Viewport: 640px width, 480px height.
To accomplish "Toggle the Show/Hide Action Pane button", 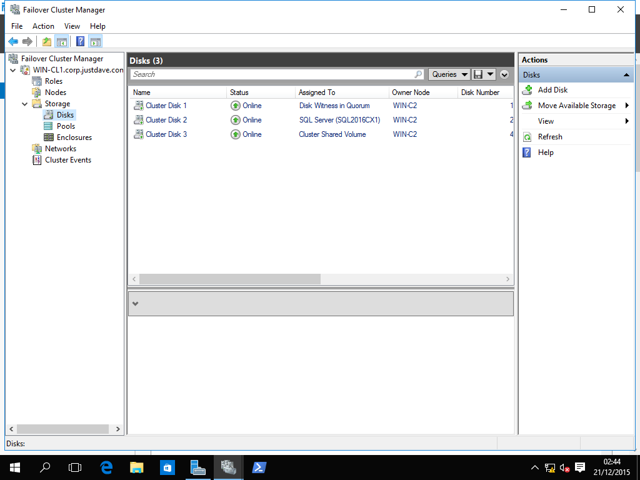I will tap(95, 42).
